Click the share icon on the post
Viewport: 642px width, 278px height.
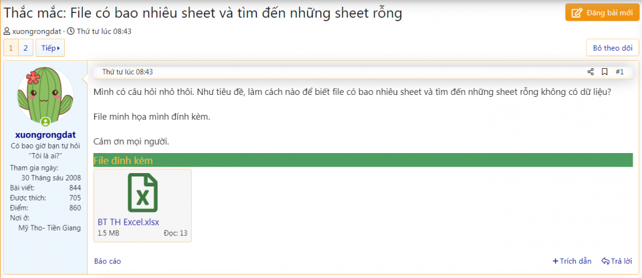tap(590, 72)
